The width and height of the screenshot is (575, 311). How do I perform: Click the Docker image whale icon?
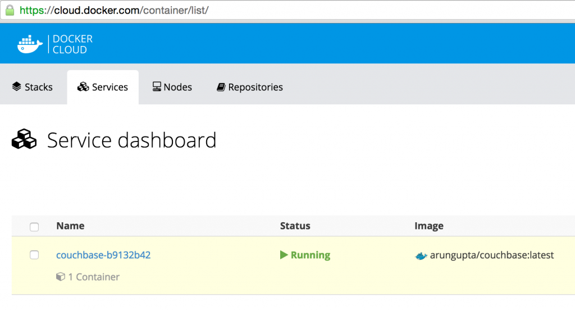pyautogui.click(x=421, y=255)
